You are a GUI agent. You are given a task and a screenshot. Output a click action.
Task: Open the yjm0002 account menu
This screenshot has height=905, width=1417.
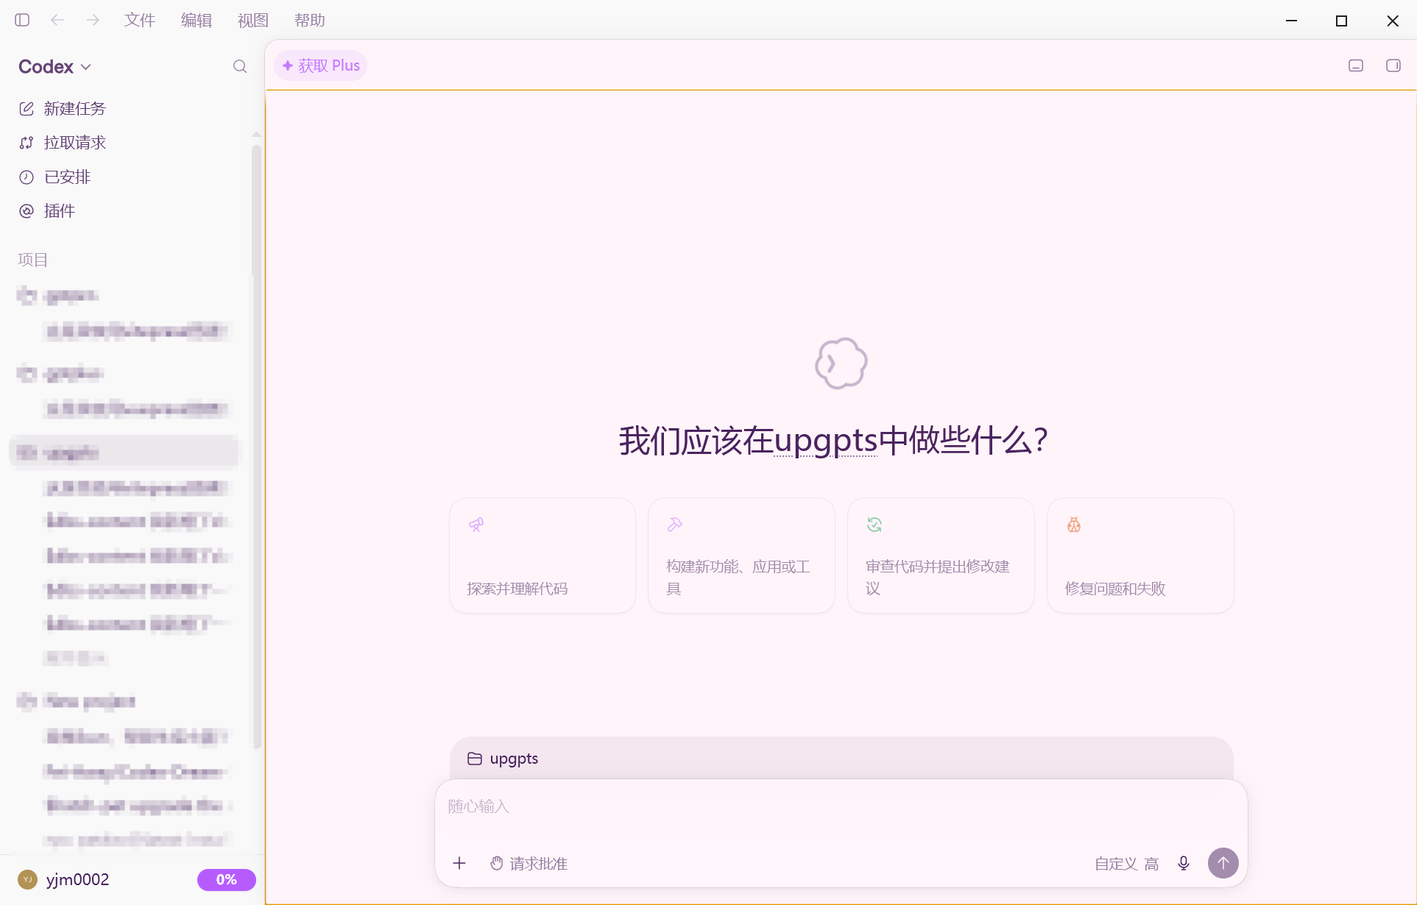[x=64, y=879]
